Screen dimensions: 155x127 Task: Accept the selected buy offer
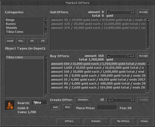coord(143,56)
